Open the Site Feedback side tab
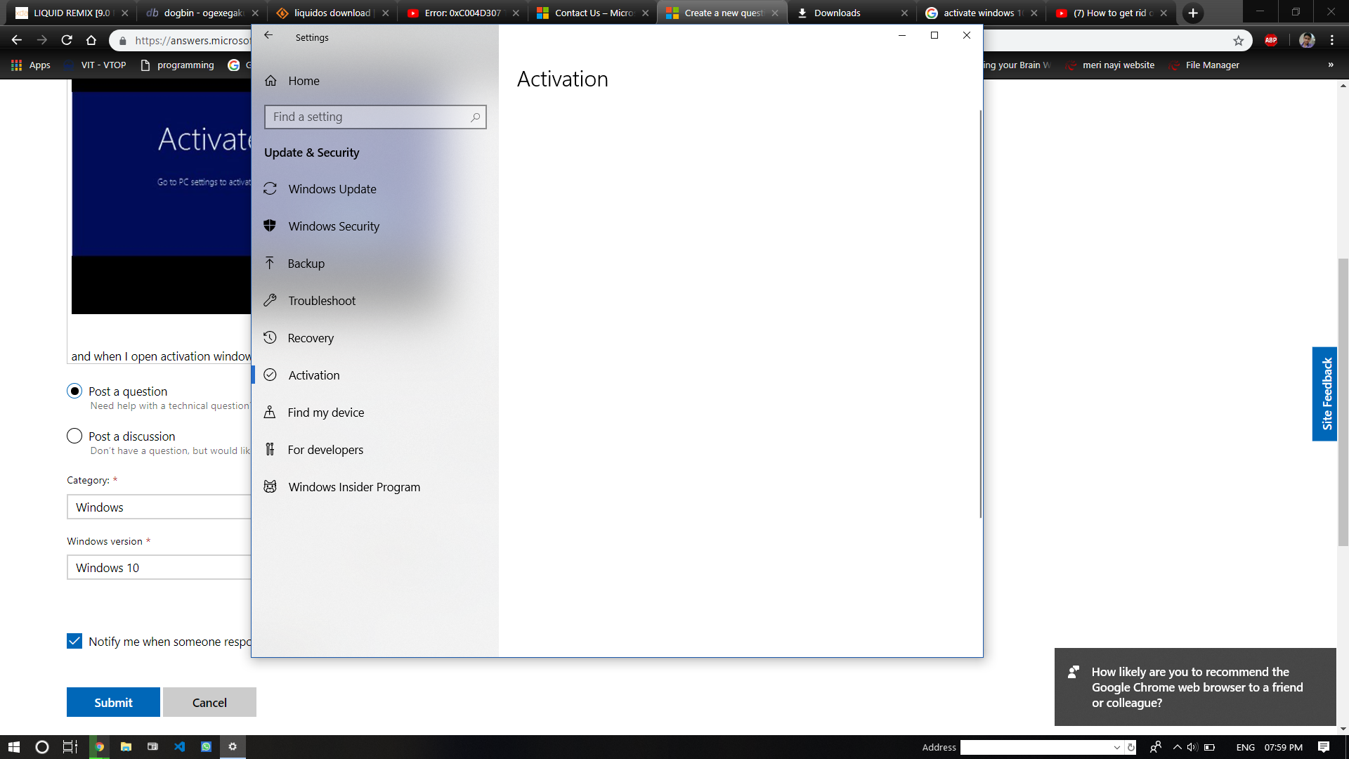Screen dimensions: 1349x759 pos(1324,394)
